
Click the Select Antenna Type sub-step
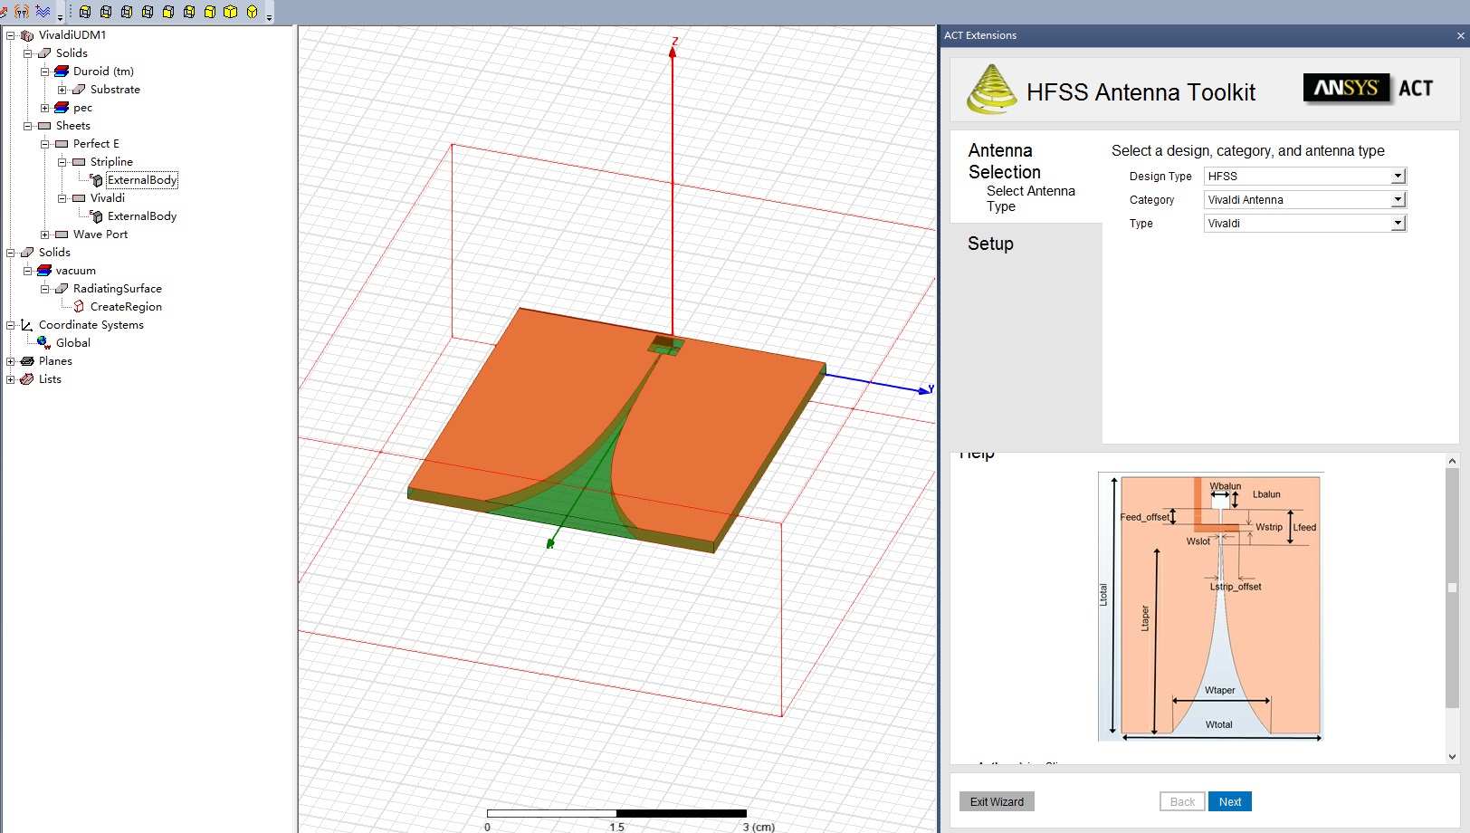coord(1031,198)
